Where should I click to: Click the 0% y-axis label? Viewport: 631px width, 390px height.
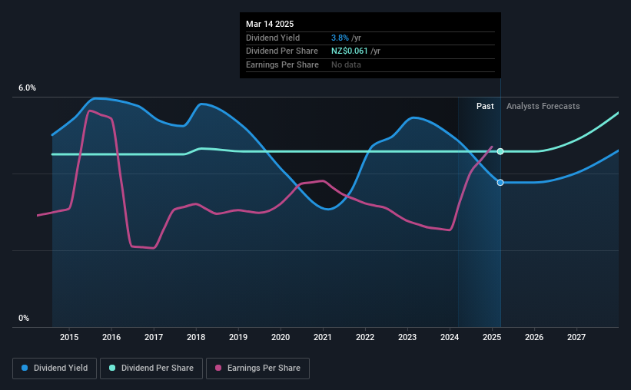[x=24, y=318]
